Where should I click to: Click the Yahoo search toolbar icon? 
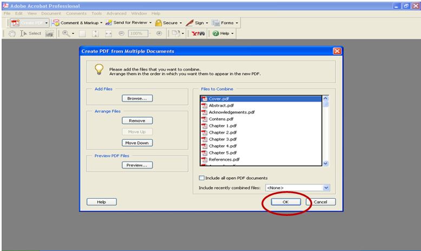(x=198, y=34)
